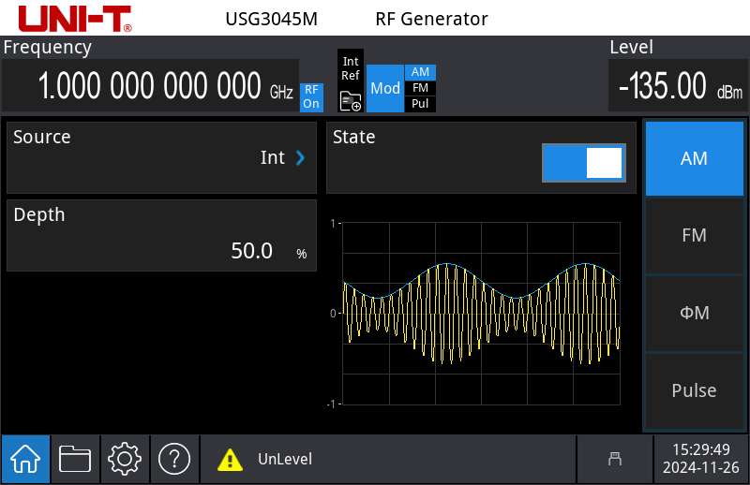Toggle the Mod modulation indicator
Viewport: 750px width, 485px height.
pyautogui.click(x=384, y=88)
